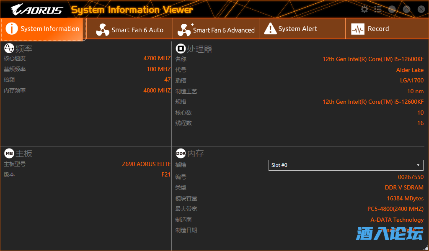Viewport: 429px width, 251px height.
Task: Click the multiplier value 47
Action: pos(168,79)
